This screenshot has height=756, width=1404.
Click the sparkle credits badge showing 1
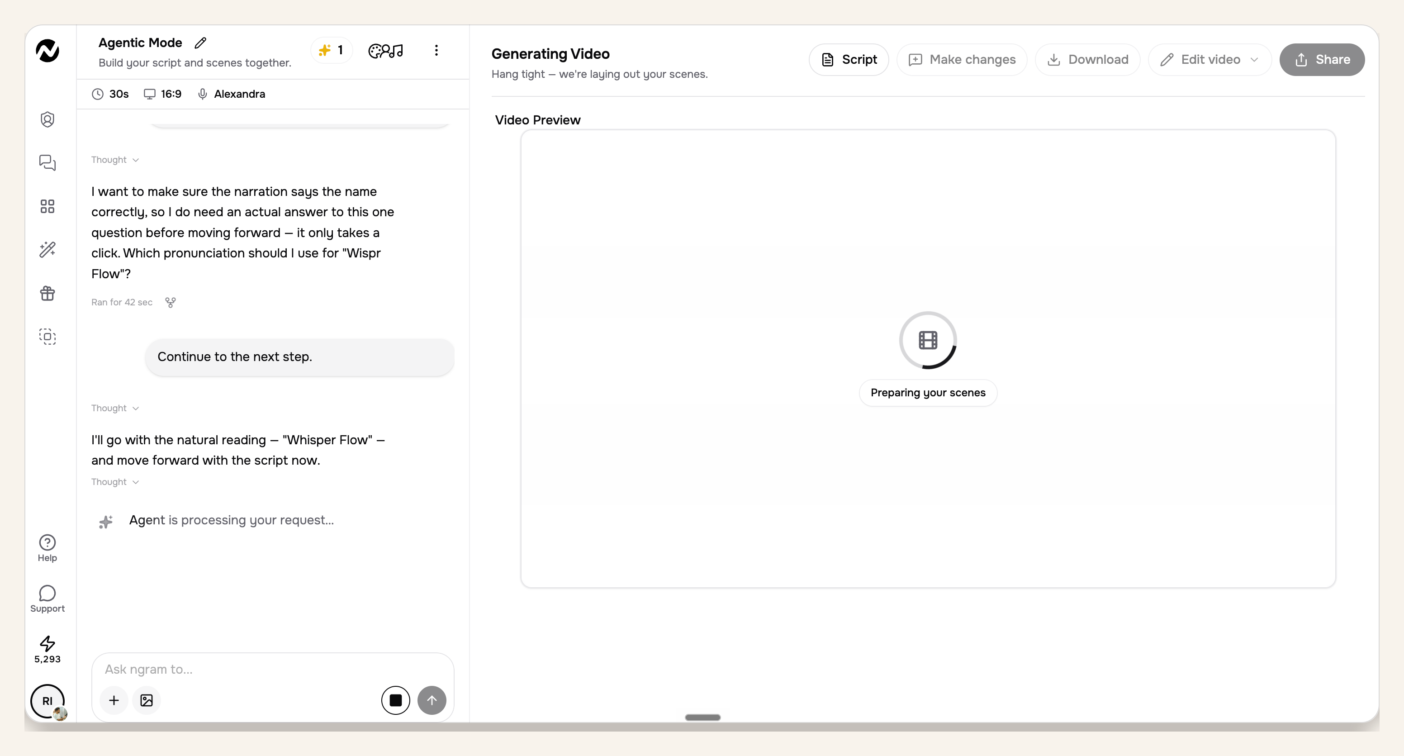(x=332, y=51)
